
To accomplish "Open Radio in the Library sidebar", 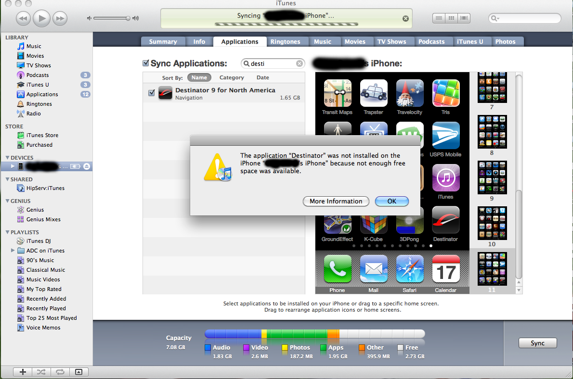I will tap(33, 114).
